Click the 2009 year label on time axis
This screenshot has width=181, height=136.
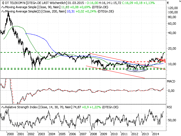pos(104,134)
